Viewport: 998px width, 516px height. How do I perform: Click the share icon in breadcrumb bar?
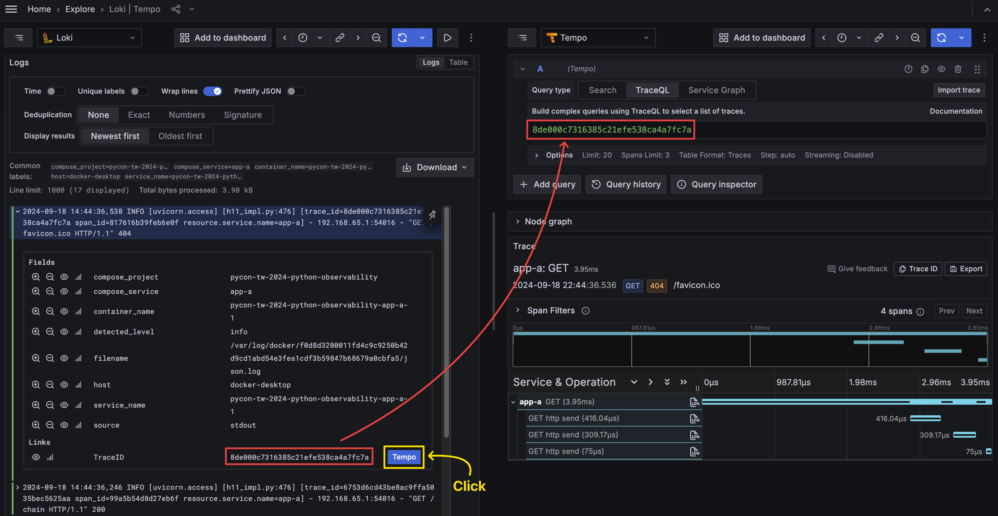(x=176, y=9)
